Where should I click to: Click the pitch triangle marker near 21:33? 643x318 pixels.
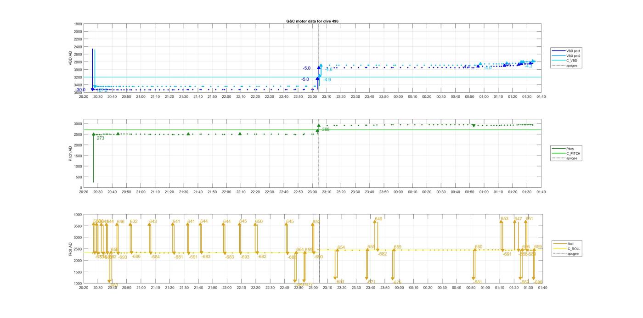(188, 134)
